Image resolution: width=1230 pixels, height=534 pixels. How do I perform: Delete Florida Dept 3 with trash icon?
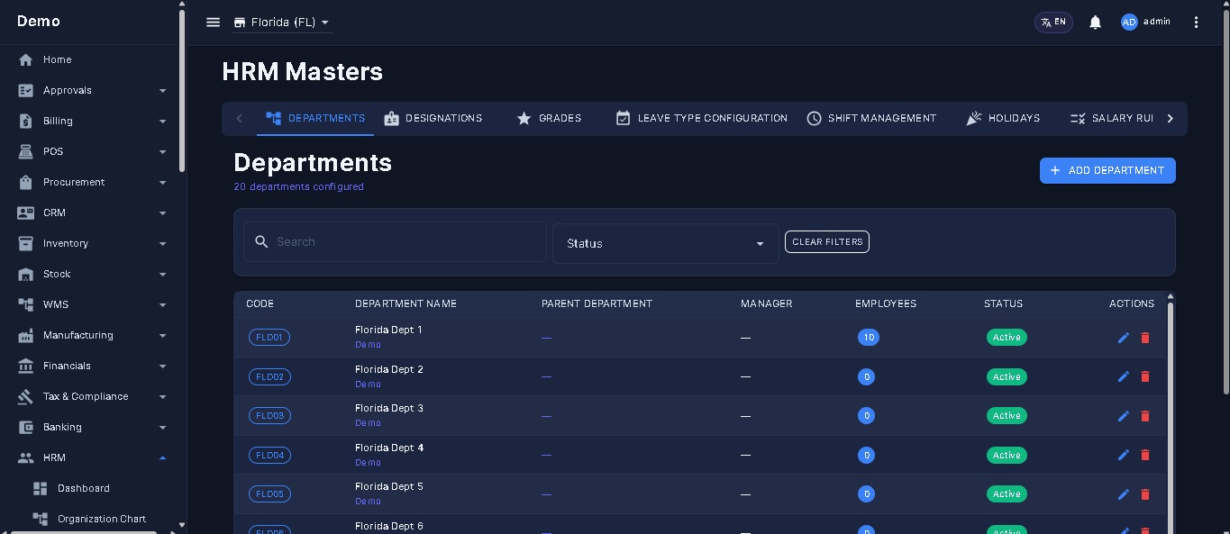(x=1145, y=416)
